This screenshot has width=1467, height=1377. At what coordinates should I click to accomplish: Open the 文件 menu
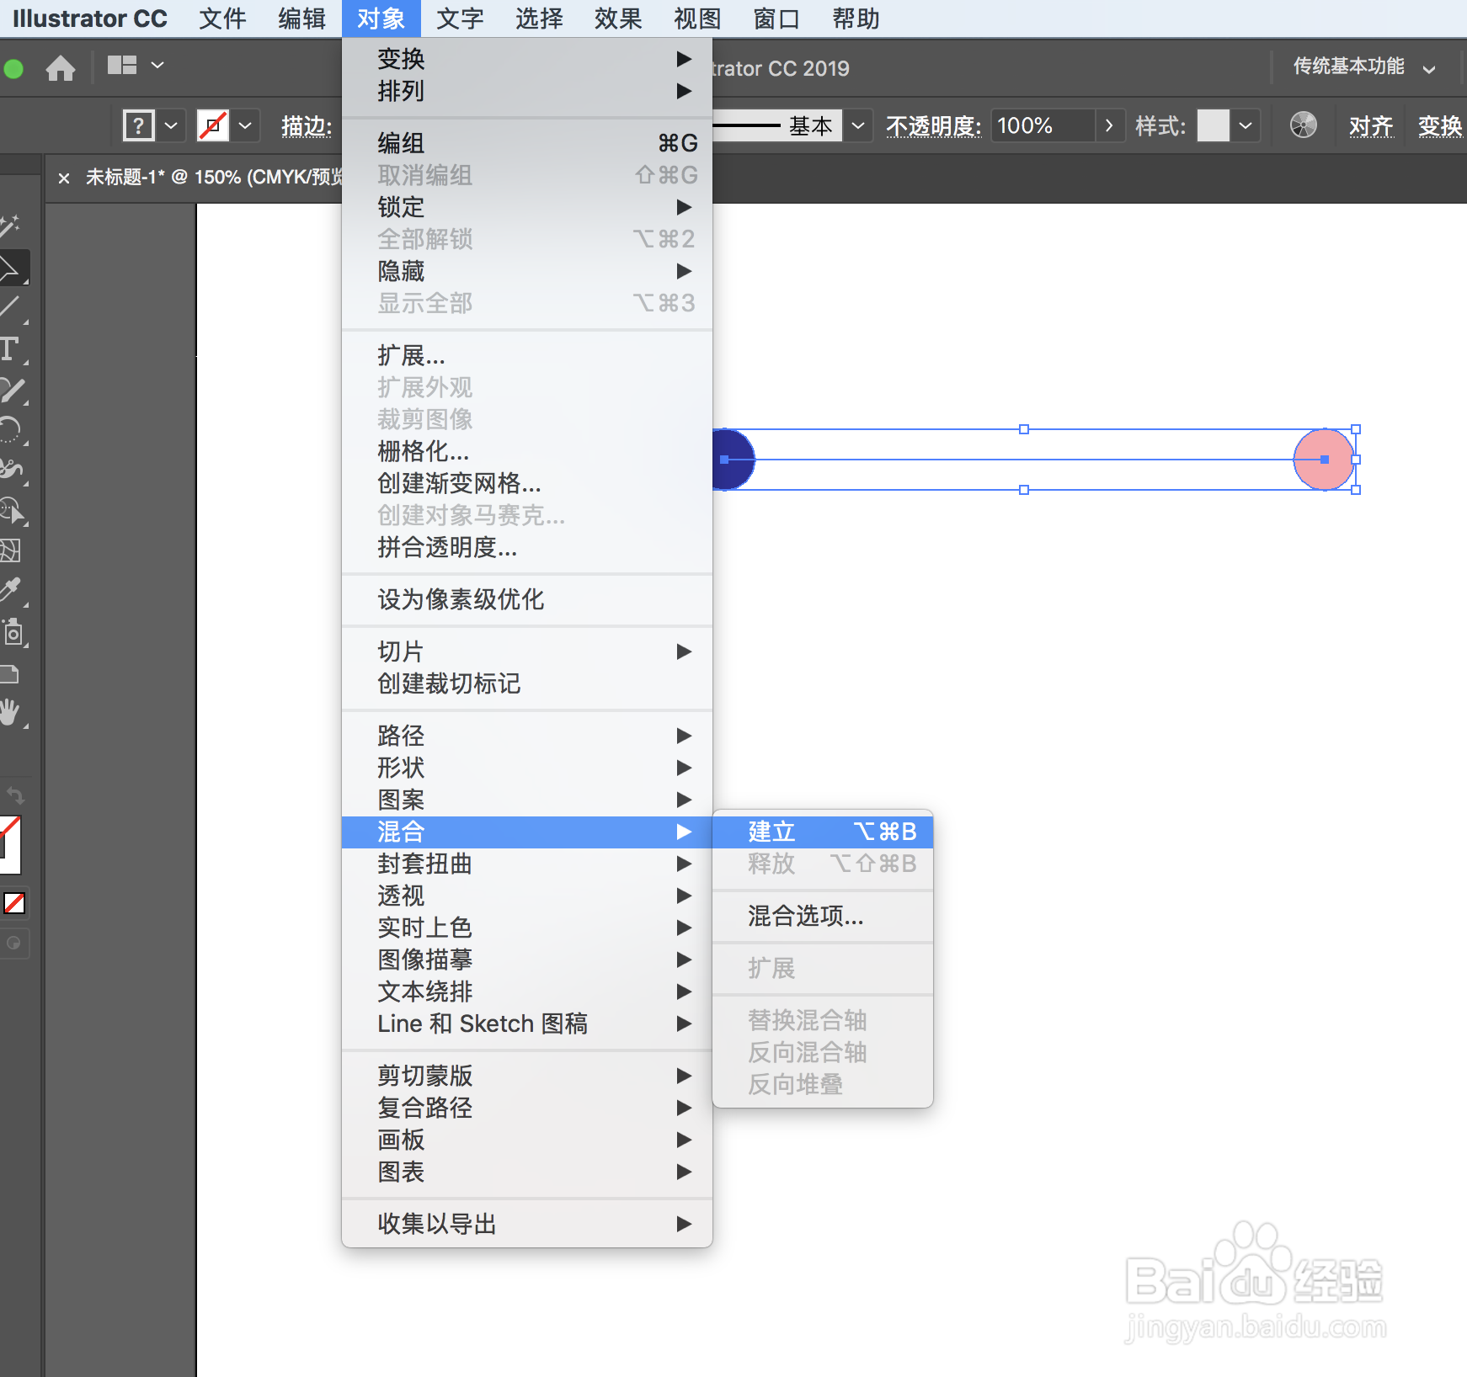[x=222, y=19]
